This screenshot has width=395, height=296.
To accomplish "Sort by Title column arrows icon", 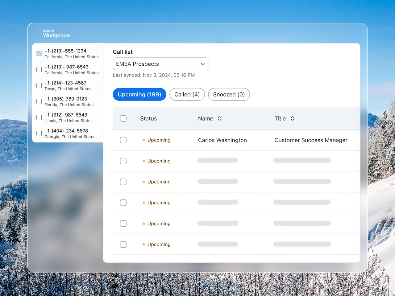I will 293,118.
